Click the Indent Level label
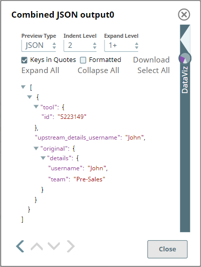This screenshot has width=201, height=267. (80, 36)
